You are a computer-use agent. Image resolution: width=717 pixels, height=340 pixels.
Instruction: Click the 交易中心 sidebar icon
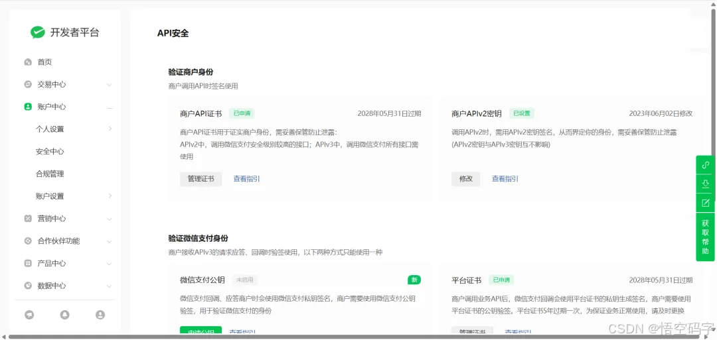[28, 84]
